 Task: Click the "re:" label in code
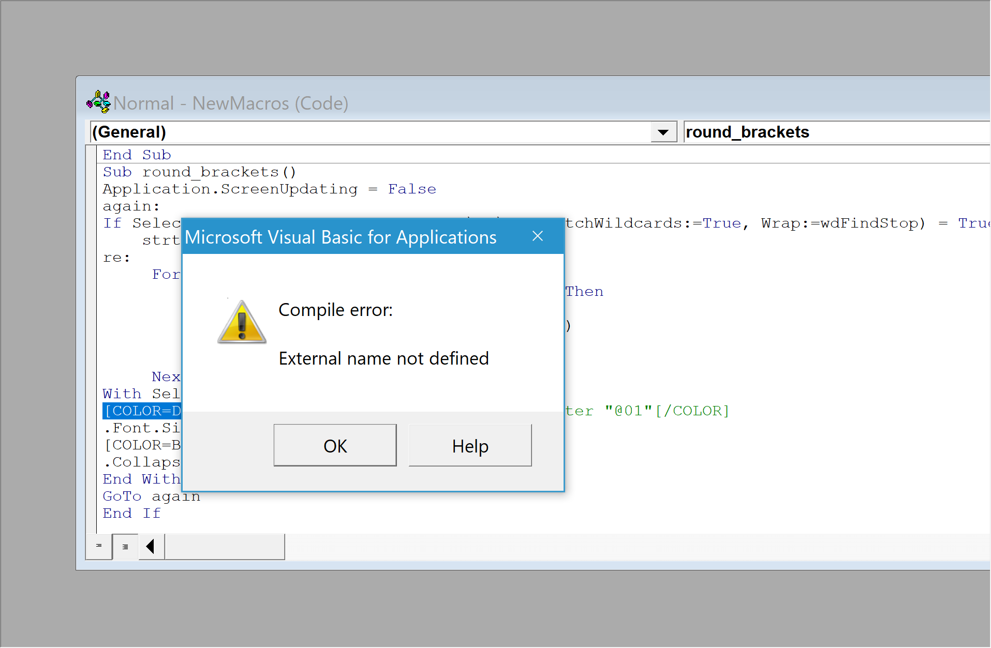point(116,258)
